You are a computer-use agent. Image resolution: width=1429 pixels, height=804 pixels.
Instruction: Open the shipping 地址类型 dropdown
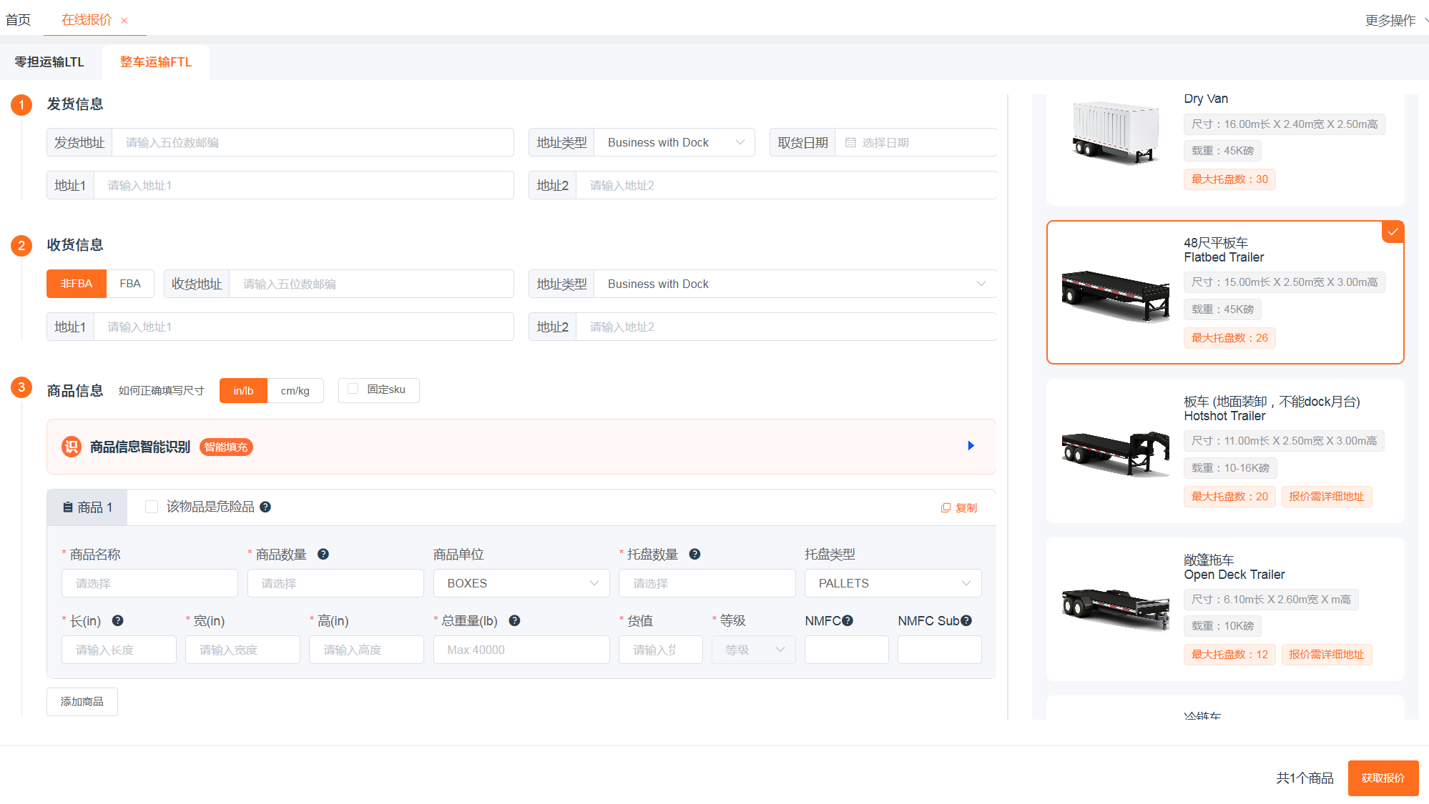674,142
